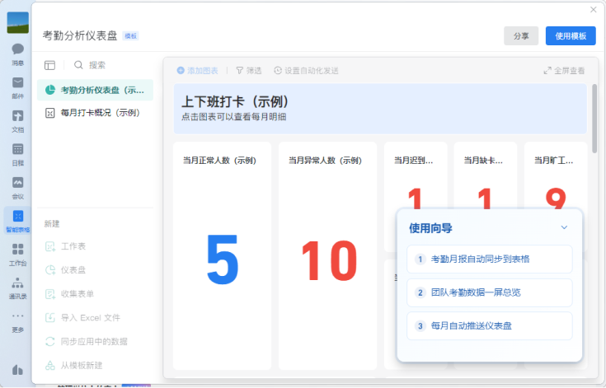Click the dashboard vertical scrollbar

click(594, 119)
